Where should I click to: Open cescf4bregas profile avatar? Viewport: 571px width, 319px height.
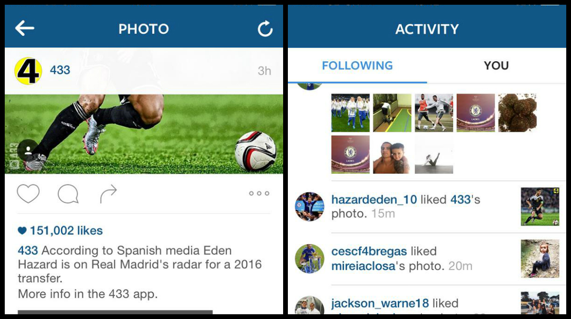(x=309, y=259)
